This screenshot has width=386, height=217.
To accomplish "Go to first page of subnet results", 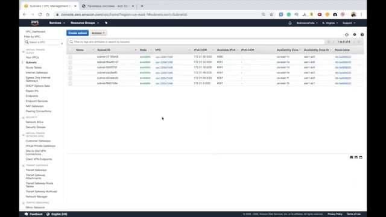I will (x=329, y=42).
